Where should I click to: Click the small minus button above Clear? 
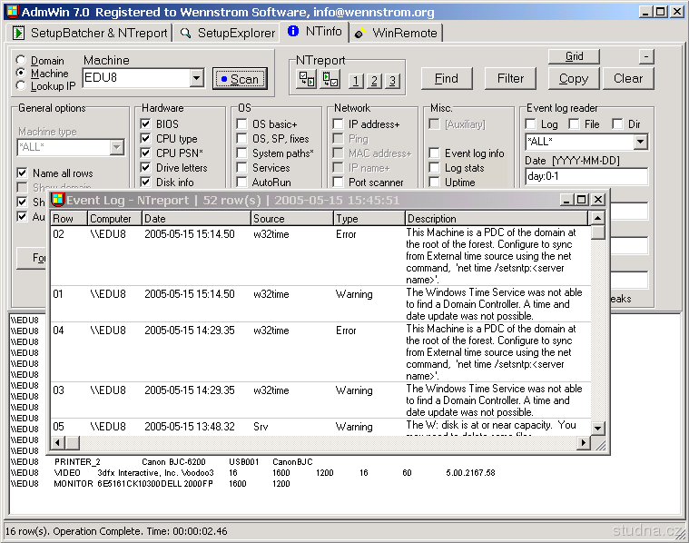pyautogui.click(x=645, y=56)
